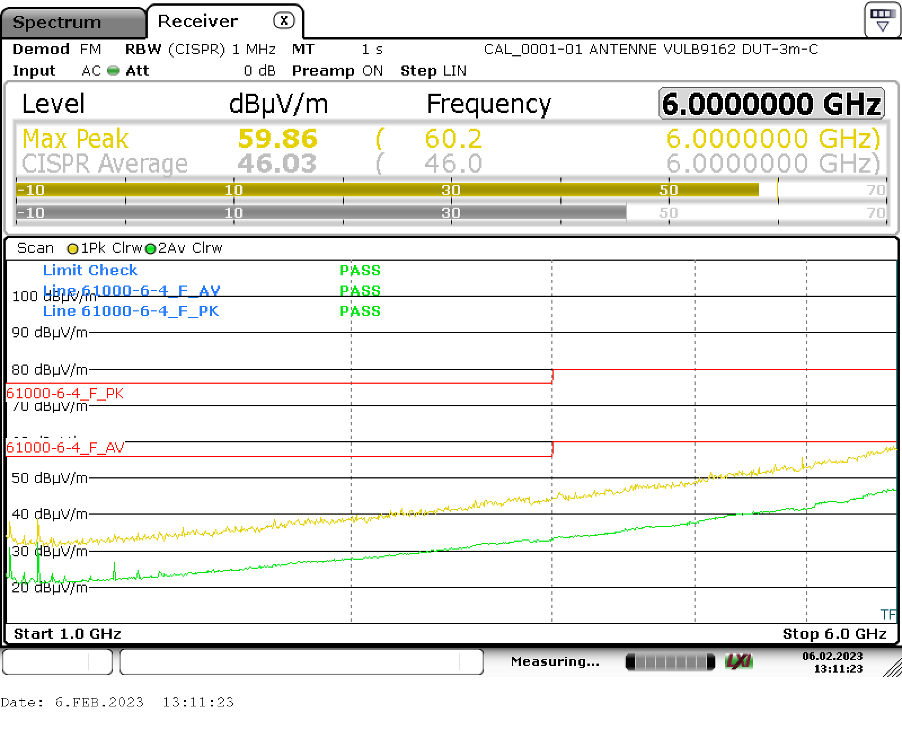
Task: Click the 6.0000000 GHz frequency field
Action: tap(771, 104)
